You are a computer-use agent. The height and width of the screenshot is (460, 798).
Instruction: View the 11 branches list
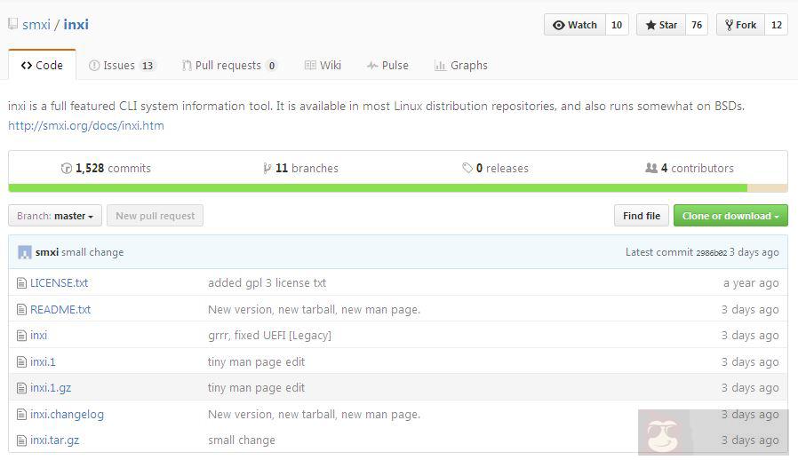[x=300, y=168]
